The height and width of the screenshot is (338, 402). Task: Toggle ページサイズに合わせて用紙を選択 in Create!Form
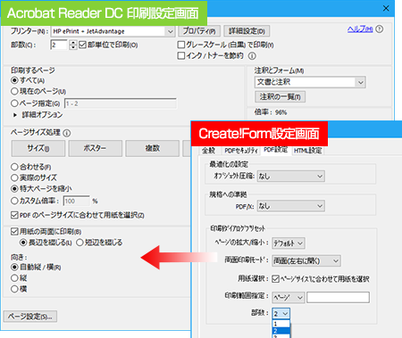[x=275, y=279]
